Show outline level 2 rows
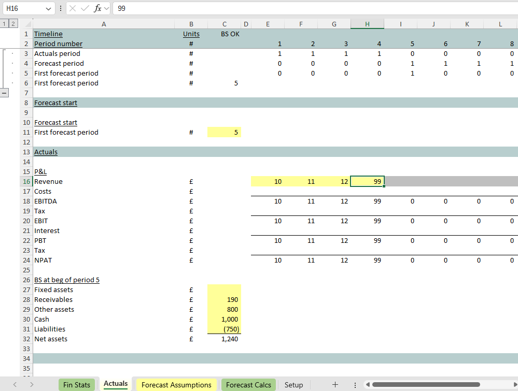This screenshot has height=391, width=518. [13, 24]
